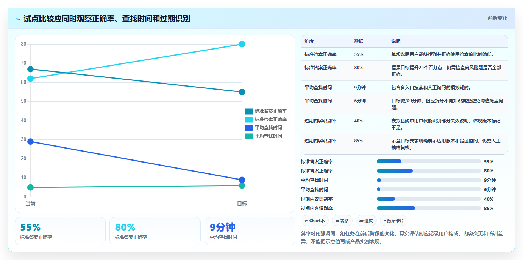Screen dimensions: 523x260
Task: Click the green legend swatch
Action: click(249, 136)
